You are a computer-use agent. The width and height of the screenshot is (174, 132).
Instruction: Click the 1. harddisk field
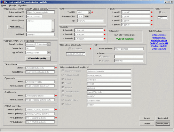point(89,30)
